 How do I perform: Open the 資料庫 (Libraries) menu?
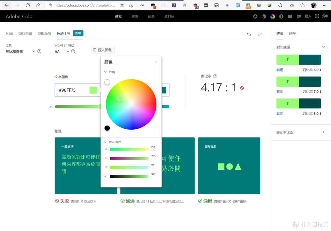169,16
